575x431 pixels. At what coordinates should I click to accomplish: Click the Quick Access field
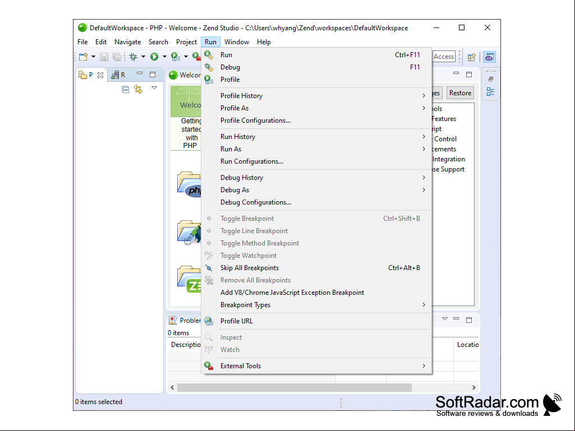point(444,57)
